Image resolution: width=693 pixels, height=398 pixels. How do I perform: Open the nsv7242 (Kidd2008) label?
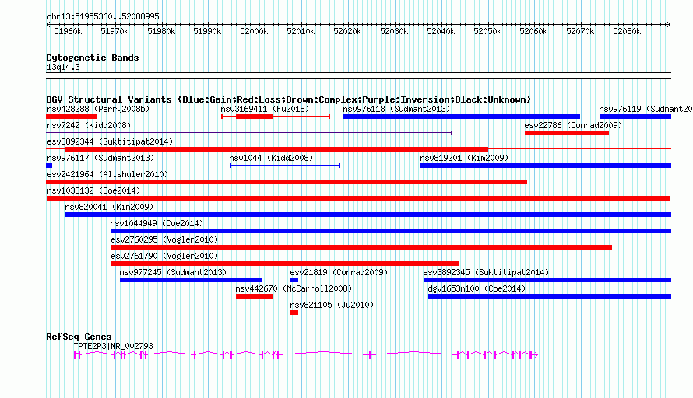pyautogui.click(x=89, y=125)
